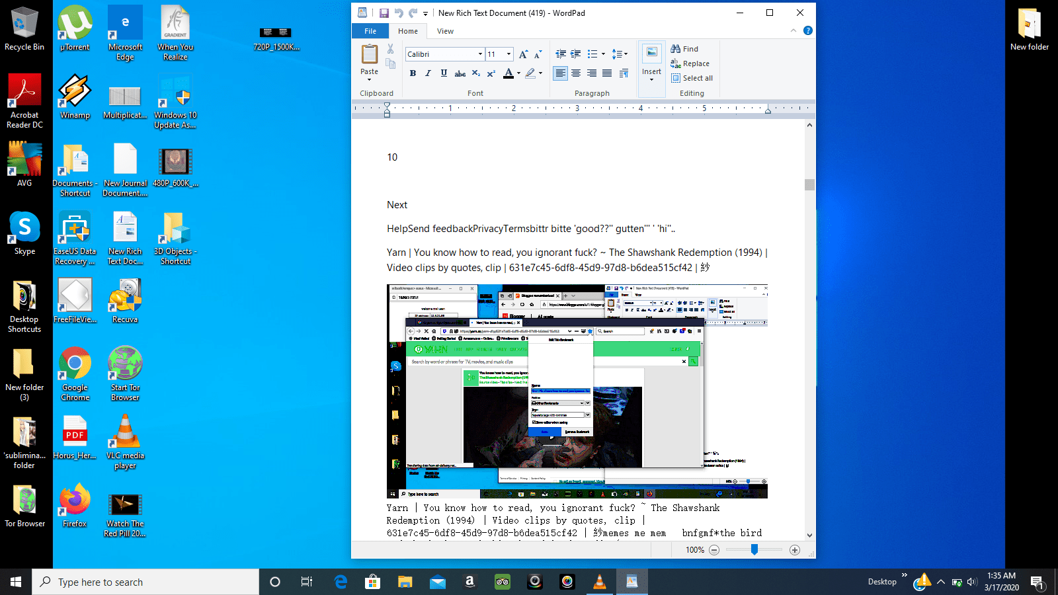Click the Increase indent icon
The height and width of the screenshot is (595, 1058).
coord(576,54)
